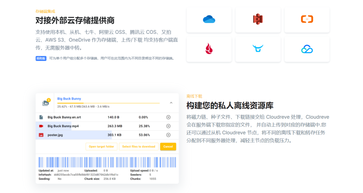
Task: Click the document icon beside Big Buck Bunny.en.srt
Action: point(41,117)
